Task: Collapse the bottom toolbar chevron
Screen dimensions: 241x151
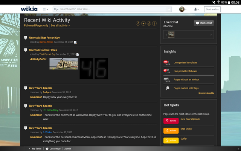Action: click(238, 149)
